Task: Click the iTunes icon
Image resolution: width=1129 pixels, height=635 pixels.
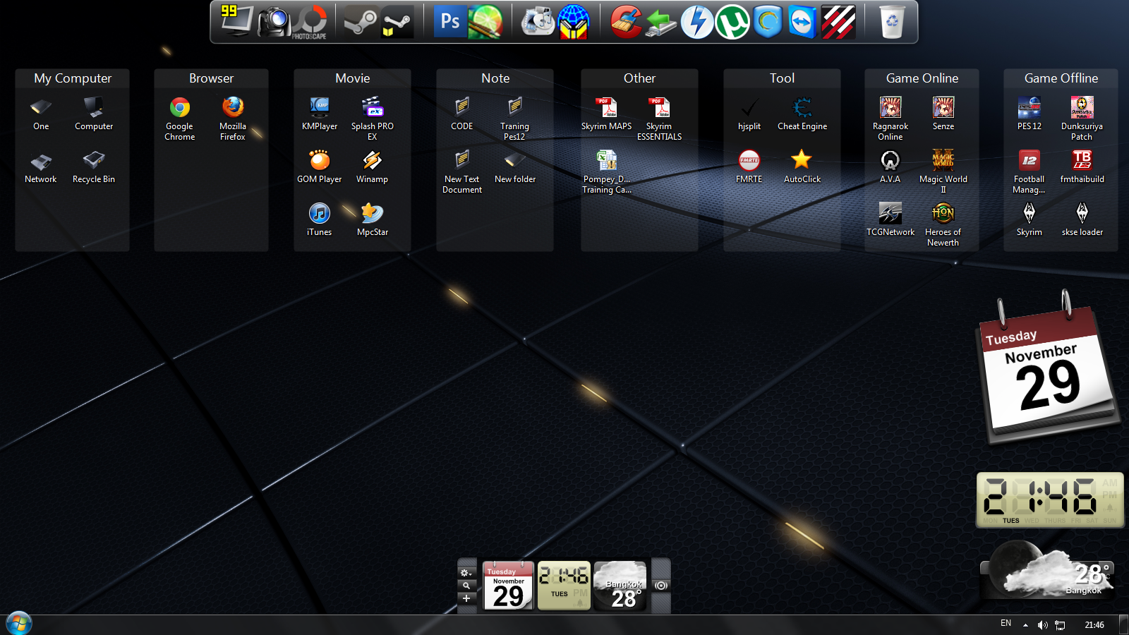Action: click(x=320, y=219)
